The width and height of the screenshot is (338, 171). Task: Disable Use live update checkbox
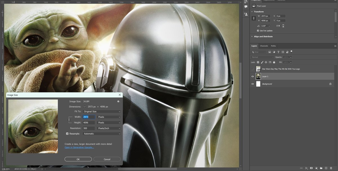click(258, 31)
